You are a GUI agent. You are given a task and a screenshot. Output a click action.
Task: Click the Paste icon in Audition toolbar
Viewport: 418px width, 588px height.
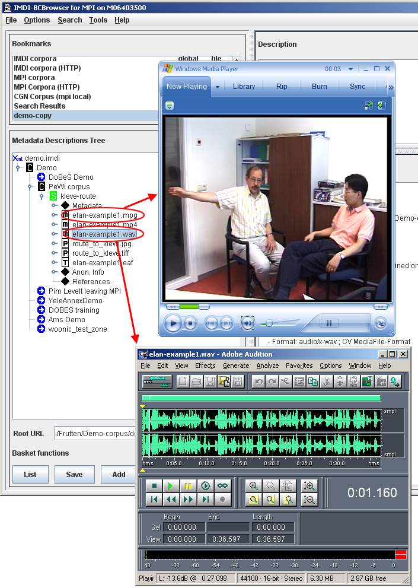[x=340, y=382]
